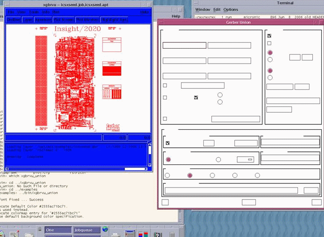This screenshot has width=324, height=237.
Task: Select lower radio of left panel radio pair
Action: coord(220,102)
